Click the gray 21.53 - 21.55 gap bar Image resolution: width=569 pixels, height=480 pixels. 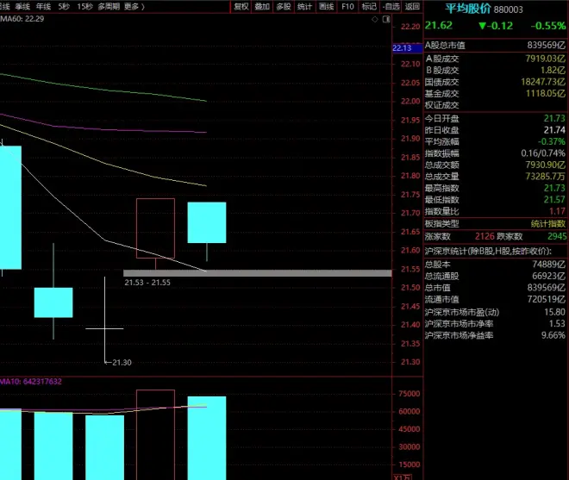pos(257,273)
